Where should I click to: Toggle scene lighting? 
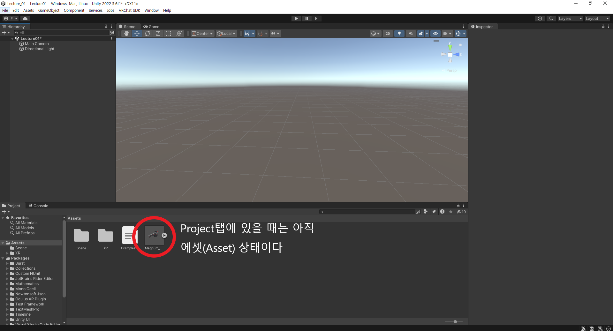(x=399, y=34)
